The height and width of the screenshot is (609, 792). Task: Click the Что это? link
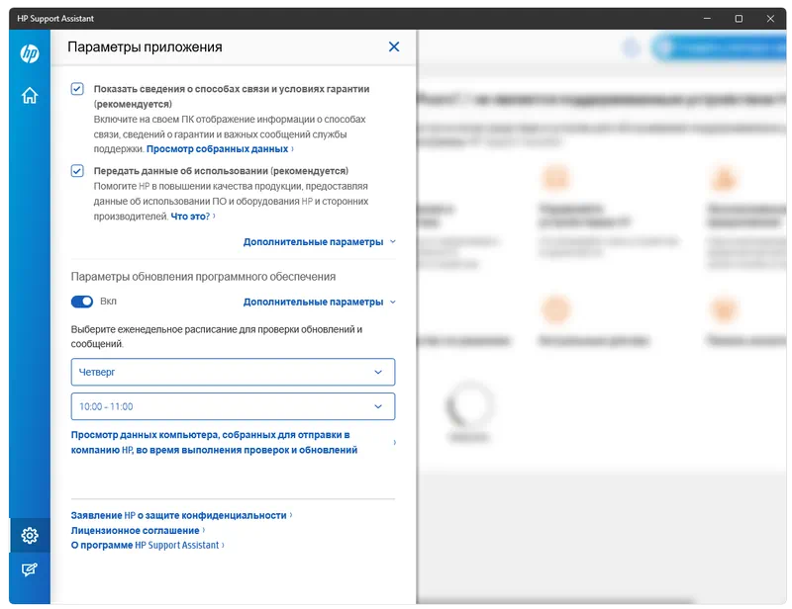click(190, 216)
